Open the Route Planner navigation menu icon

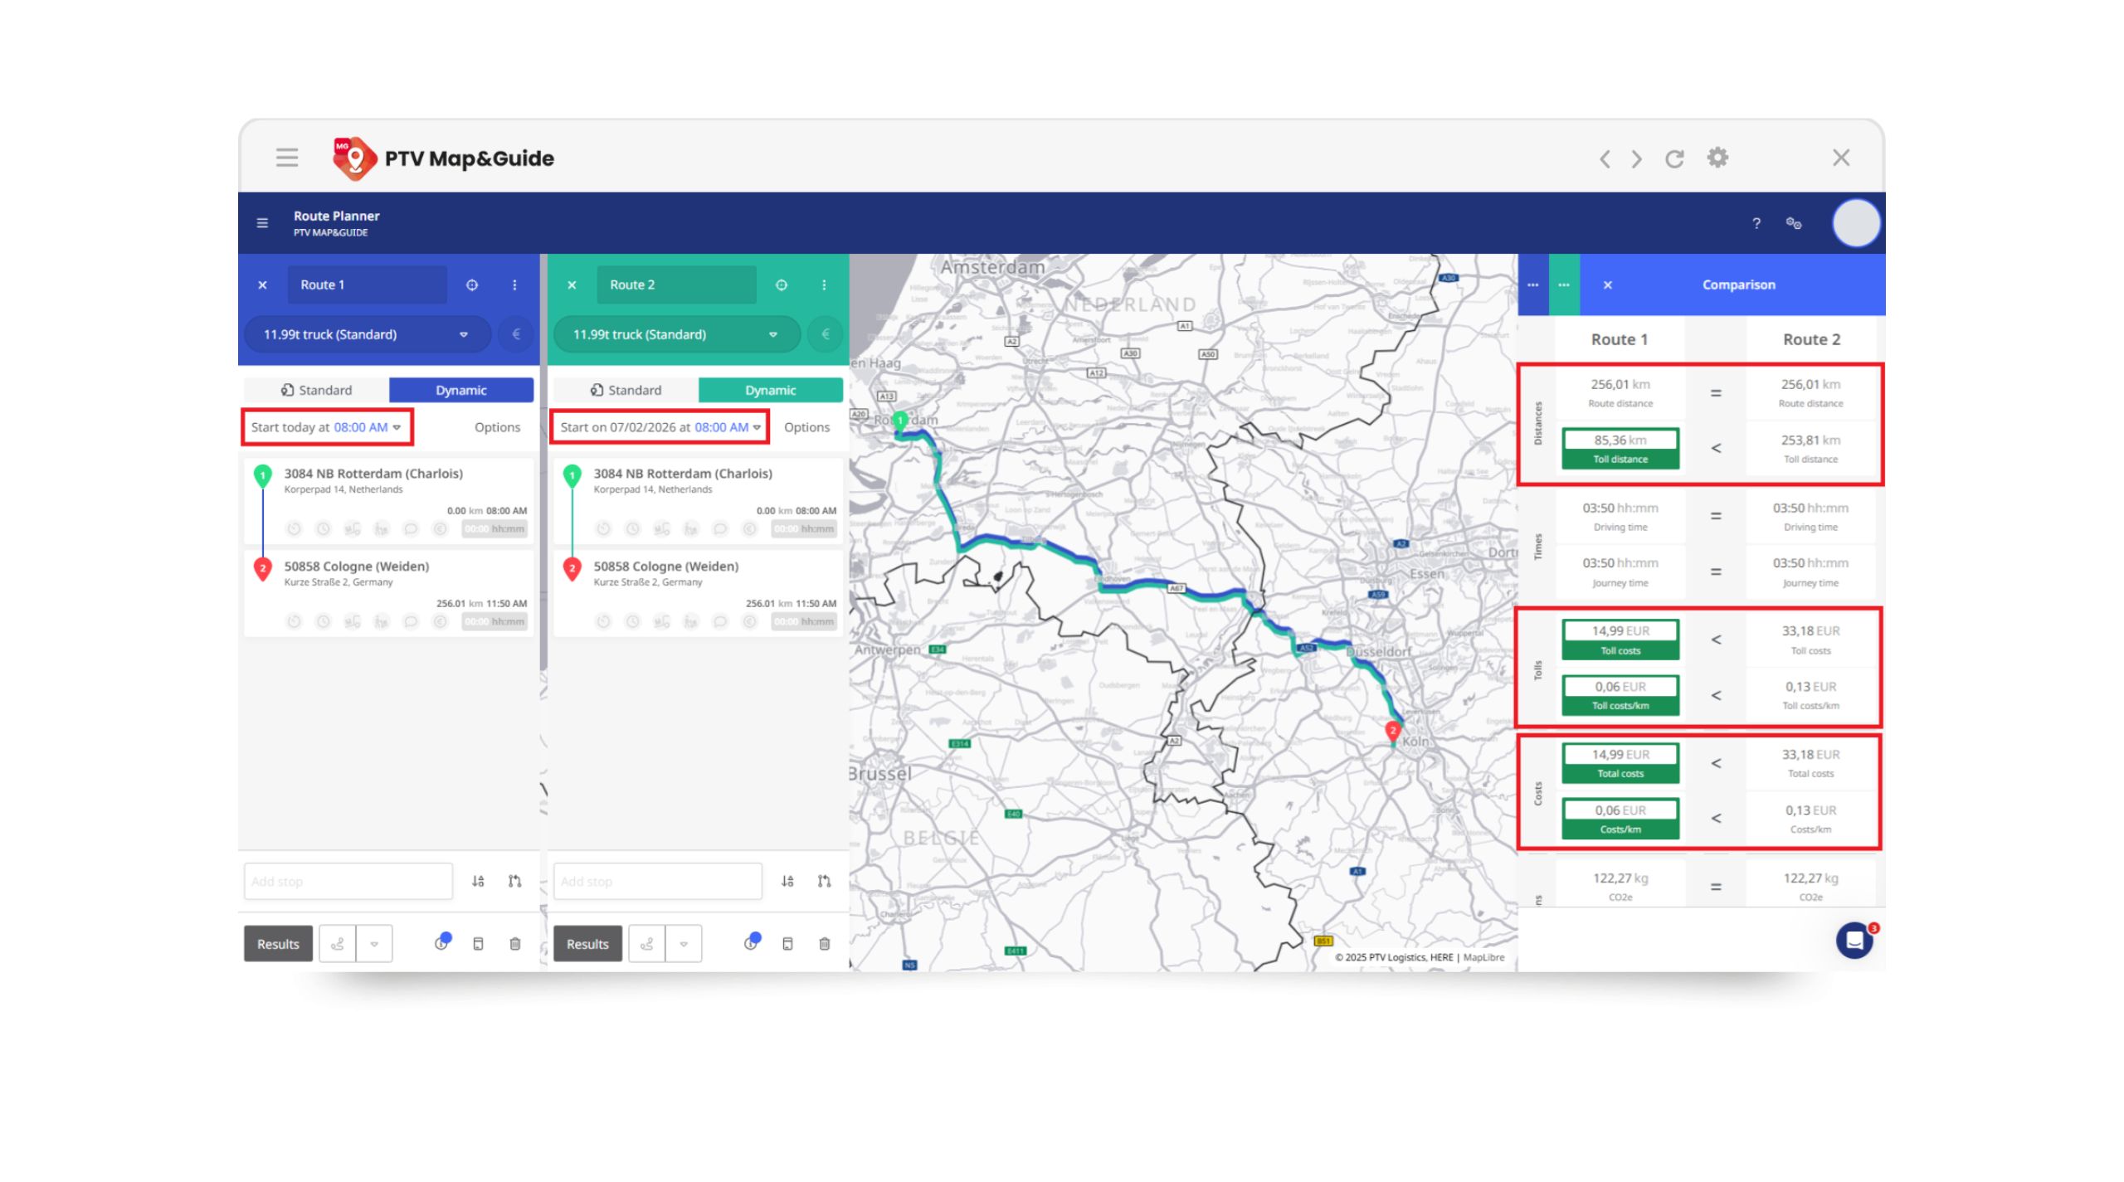pyautogui.click(x=262, y=223)
